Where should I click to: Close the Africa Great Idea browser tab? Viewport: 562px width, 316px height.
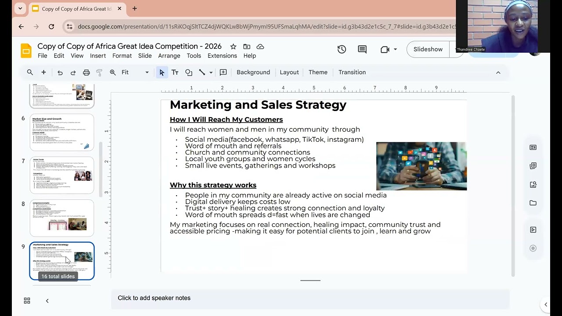click(x=119, y=8)
